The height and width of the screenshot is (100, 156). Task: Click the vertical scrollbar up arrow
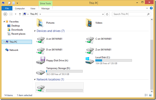(x=152, y=20)
